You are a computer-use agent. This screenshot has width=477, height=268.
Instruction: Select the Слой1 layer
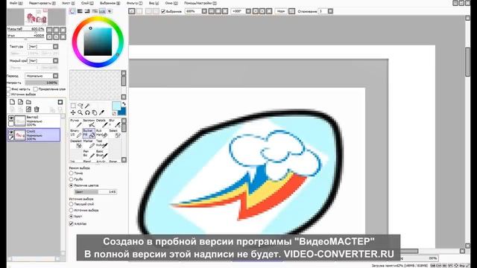34,135
